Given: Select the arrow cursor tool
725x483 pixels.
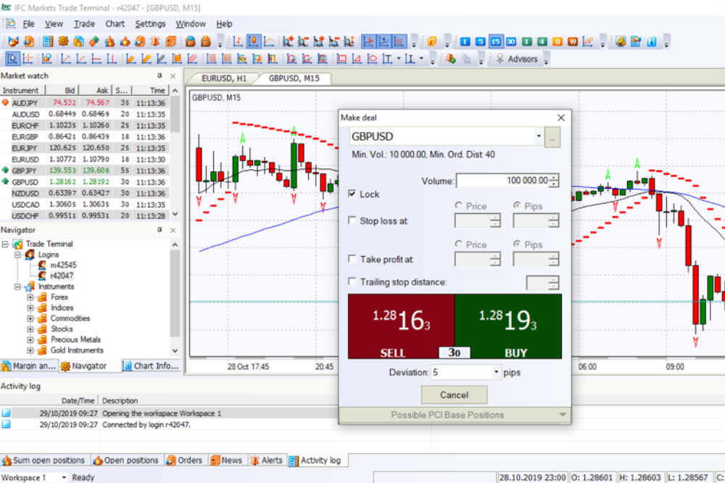Looking at the screenshot, I should [x=12, y=59].
